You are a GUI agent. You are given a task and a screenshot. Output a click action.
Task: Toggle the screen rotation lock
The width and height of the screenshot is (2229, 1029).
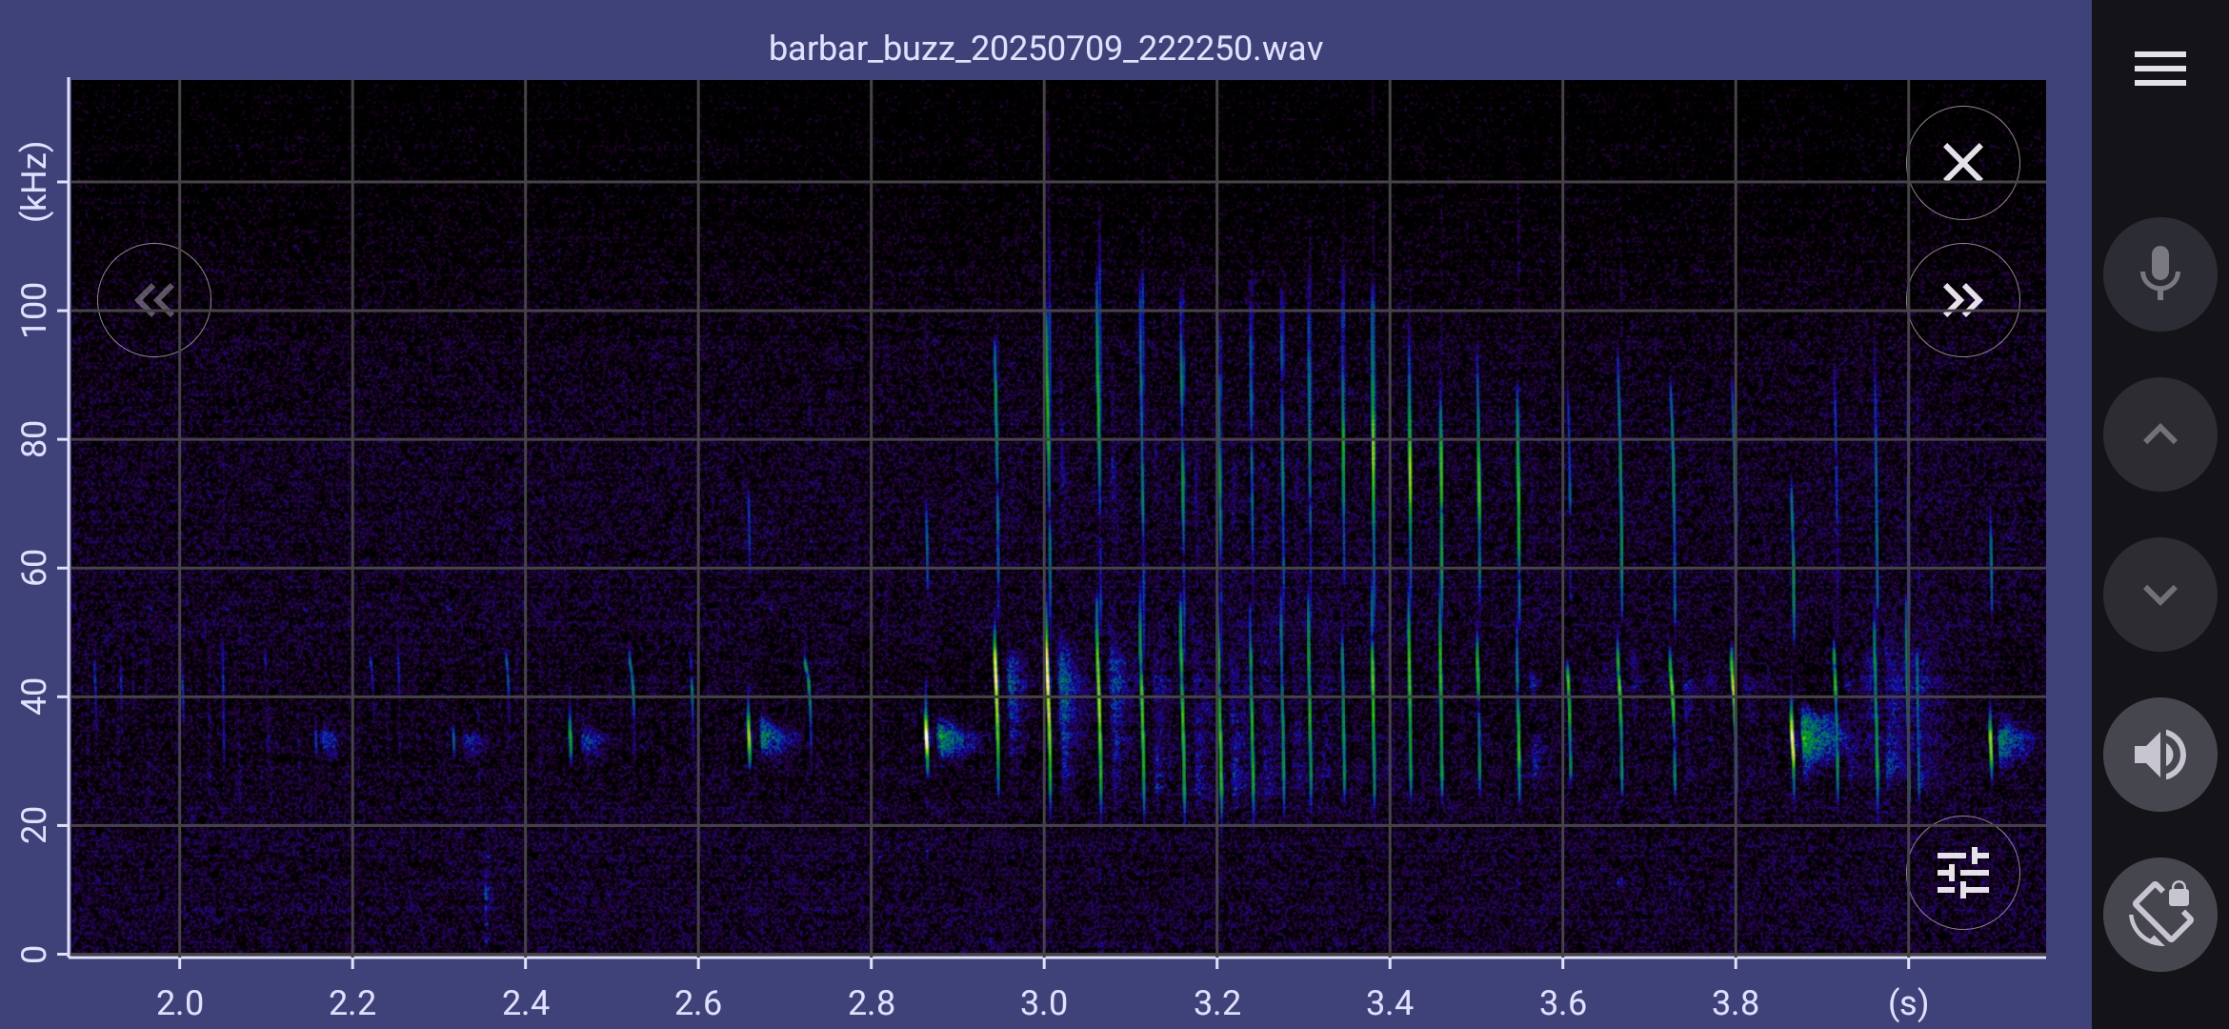(2159, 915)
